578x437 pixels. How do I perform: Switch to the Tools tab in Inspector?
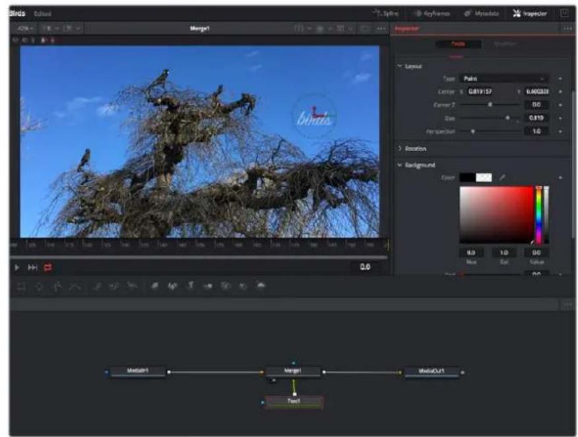[458, 44]
